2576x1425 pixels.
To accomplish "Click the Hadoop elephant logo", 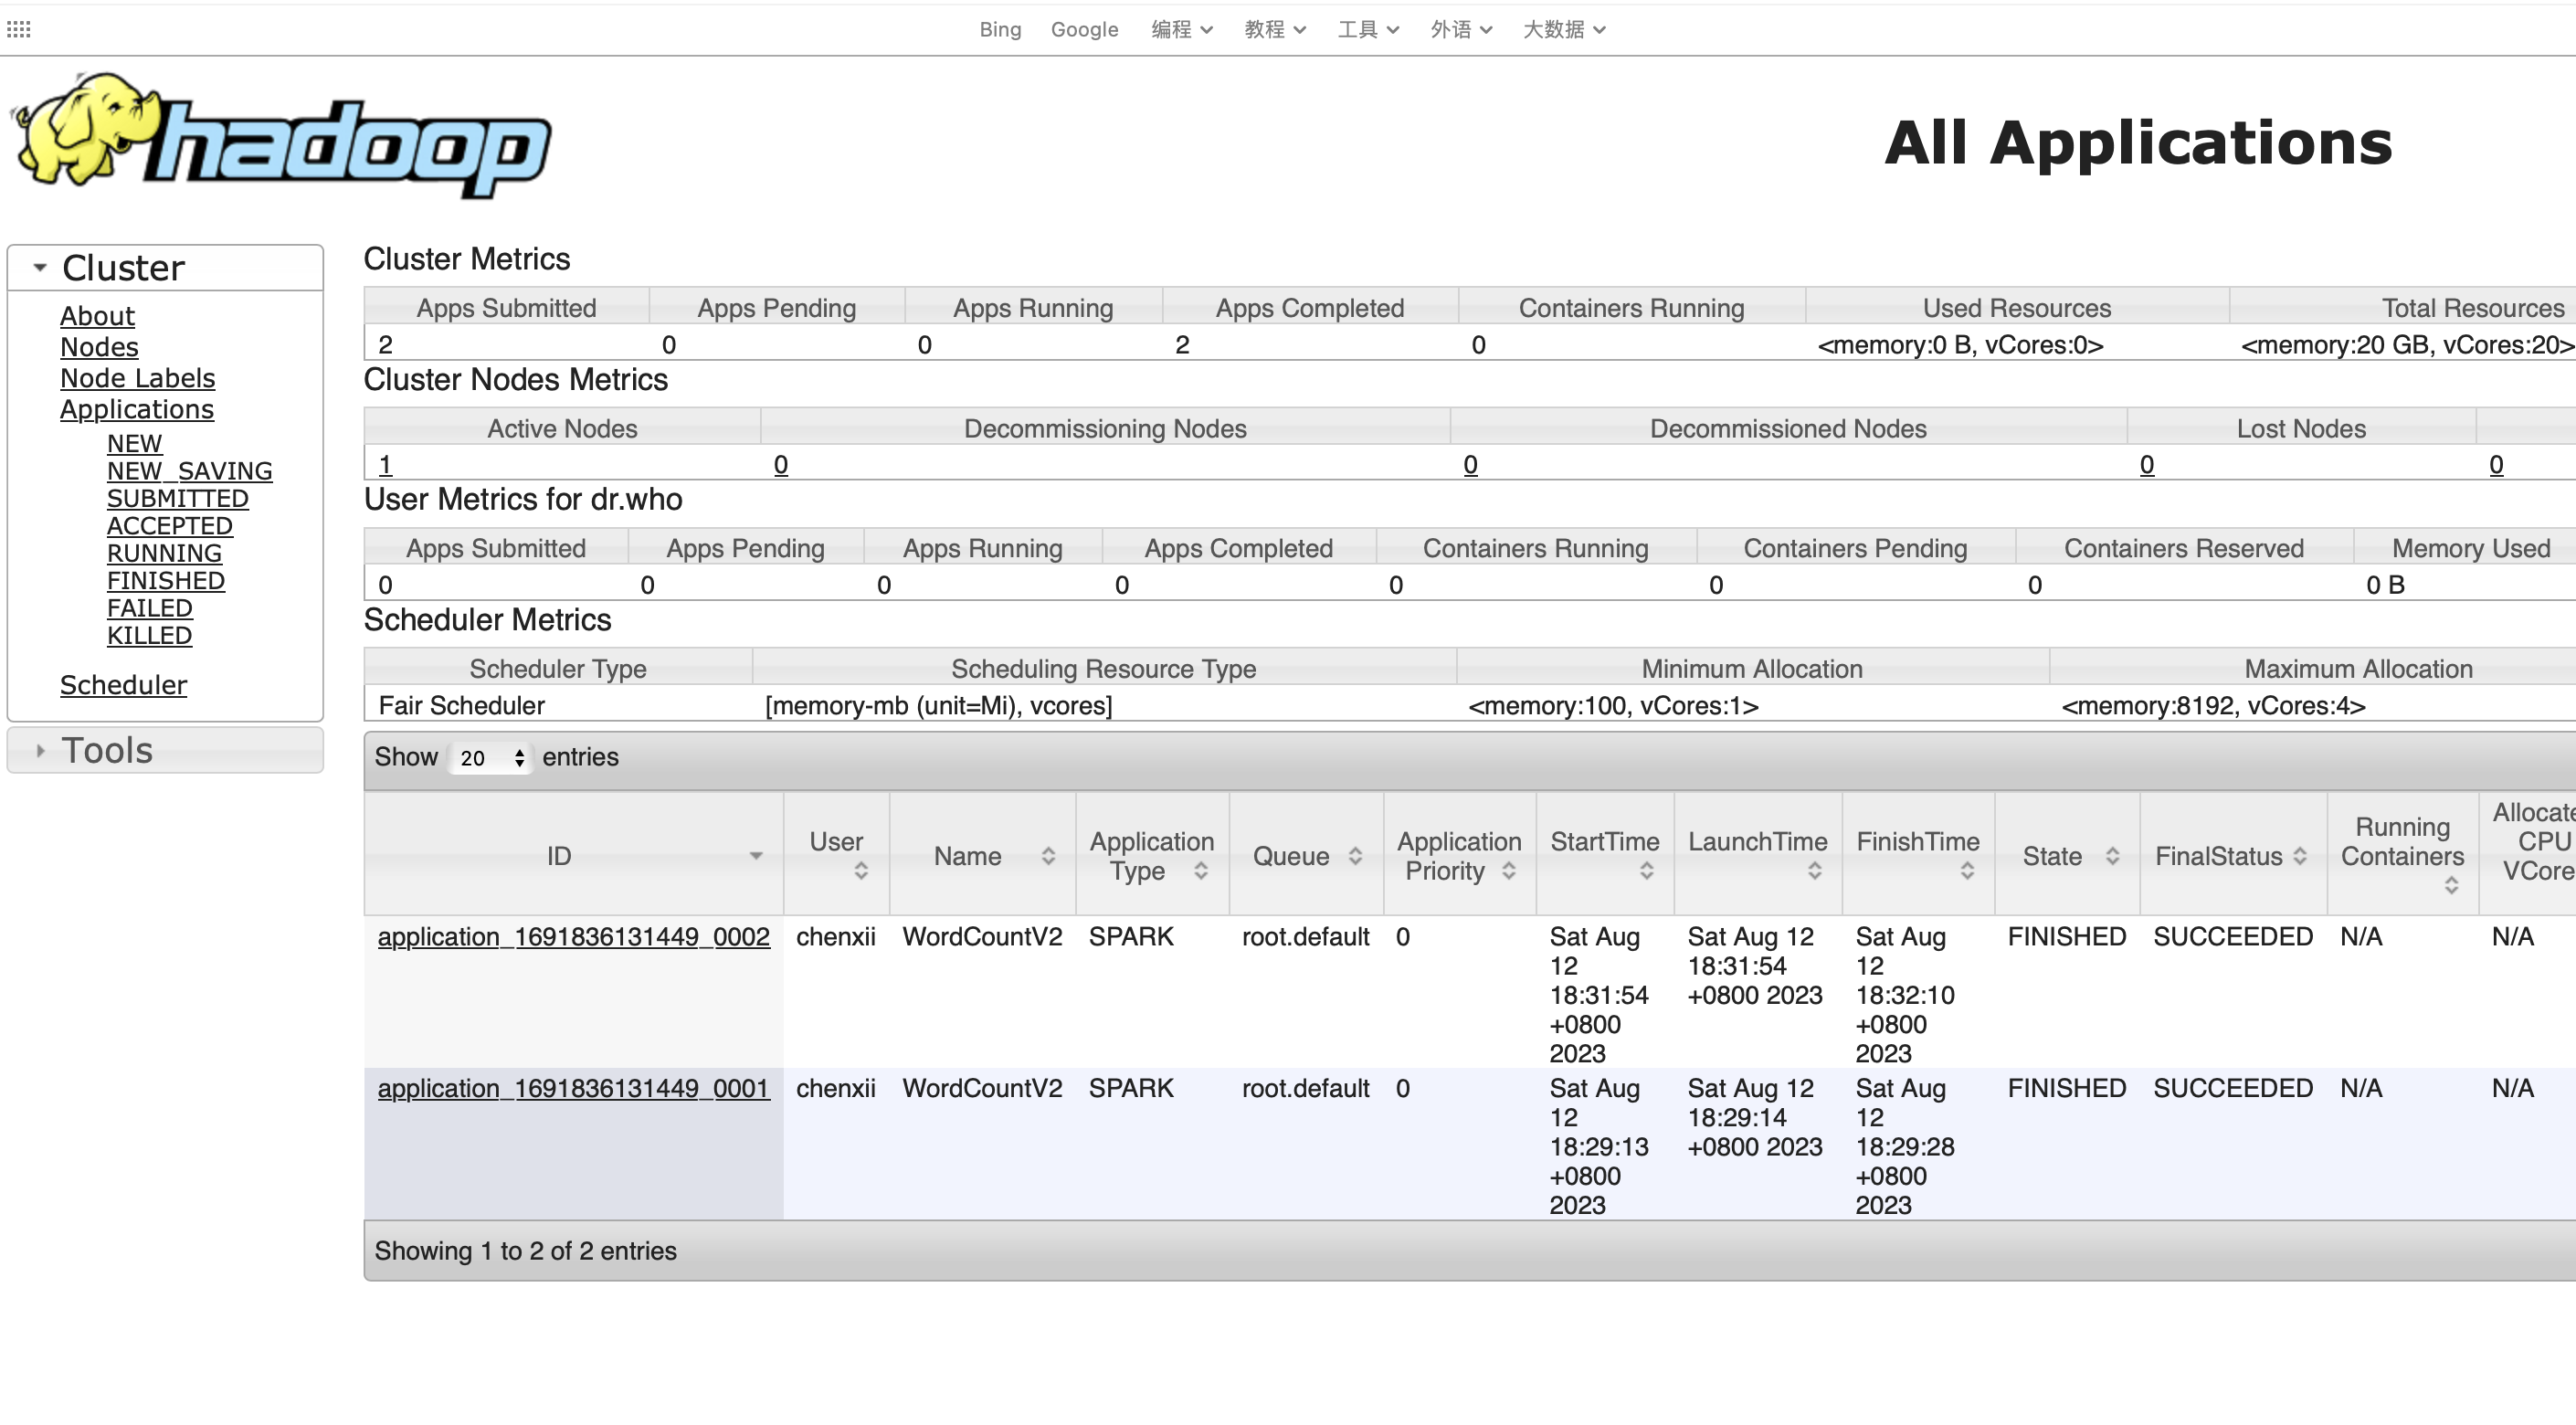I will click(280, 135).
